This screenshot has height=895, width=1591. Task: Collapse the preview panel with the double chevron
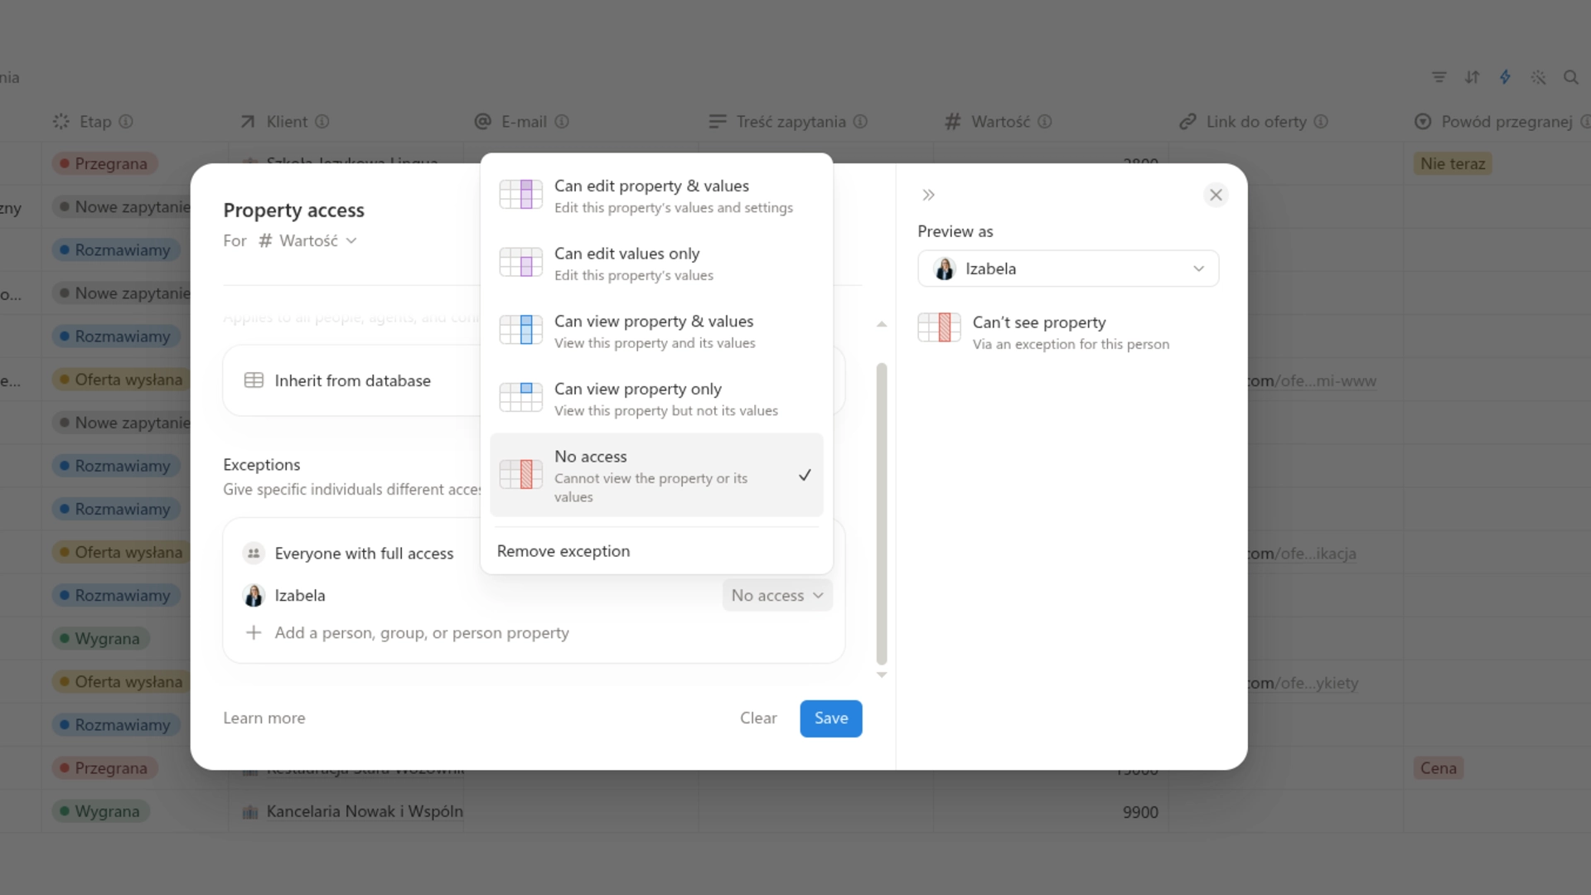tap(928, 195)
